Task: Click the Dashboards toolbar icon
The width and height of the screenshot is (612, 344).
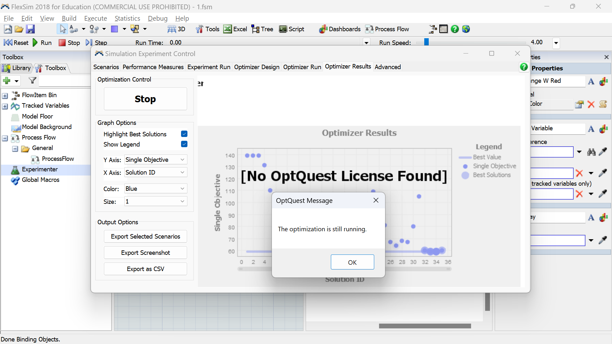Action: click(323, 29)
